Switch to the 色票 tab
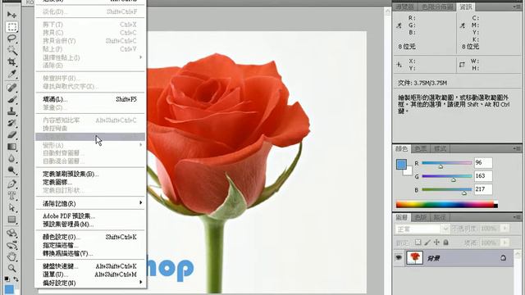This screenshot has width=525, height=295. point(421,148)
